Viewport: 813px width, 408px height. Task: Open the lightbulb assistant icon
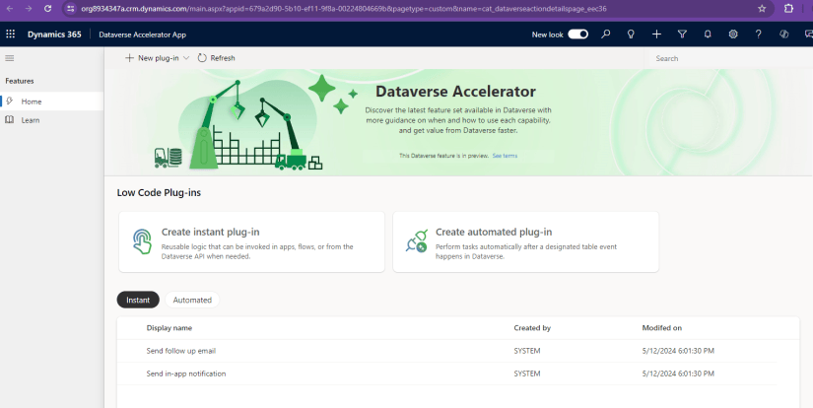[x=631, y=34]
